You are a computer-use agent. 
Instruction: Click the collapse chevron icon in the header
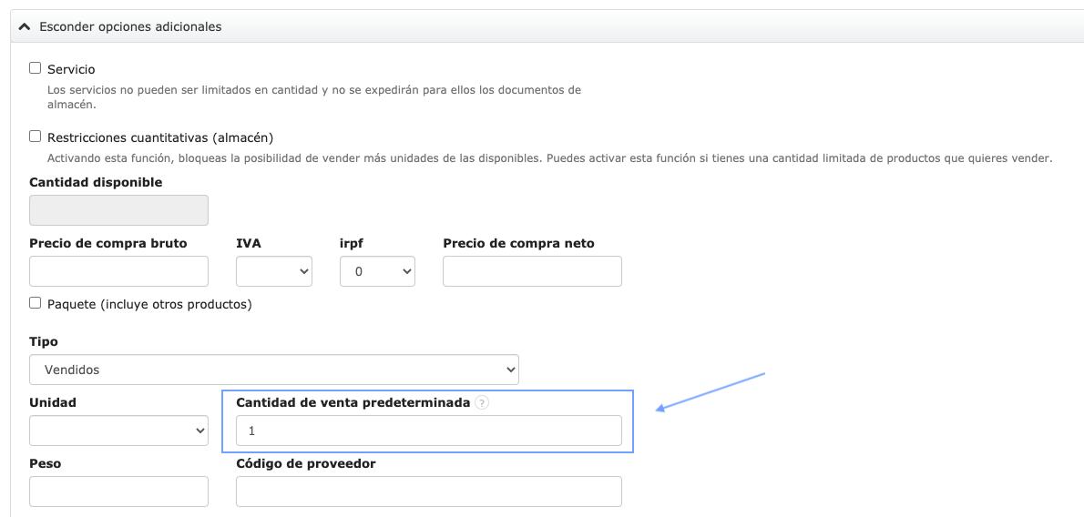[25, 27]
